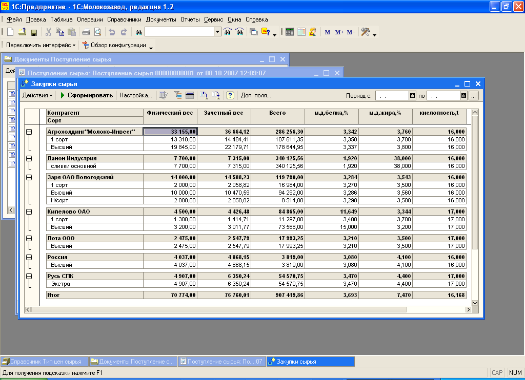Screen dimensions: 525x380
Task: Click the funnel filter icon in report toolbar
Action: click(178, 95)
